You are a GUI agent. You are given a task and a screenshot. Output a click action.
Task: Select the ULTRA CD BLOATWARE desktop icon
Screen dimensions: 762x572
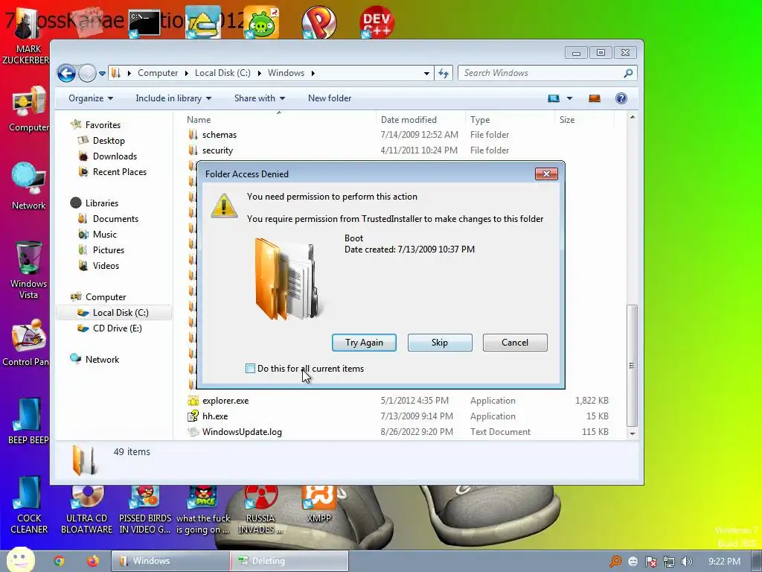pos(87,509)
